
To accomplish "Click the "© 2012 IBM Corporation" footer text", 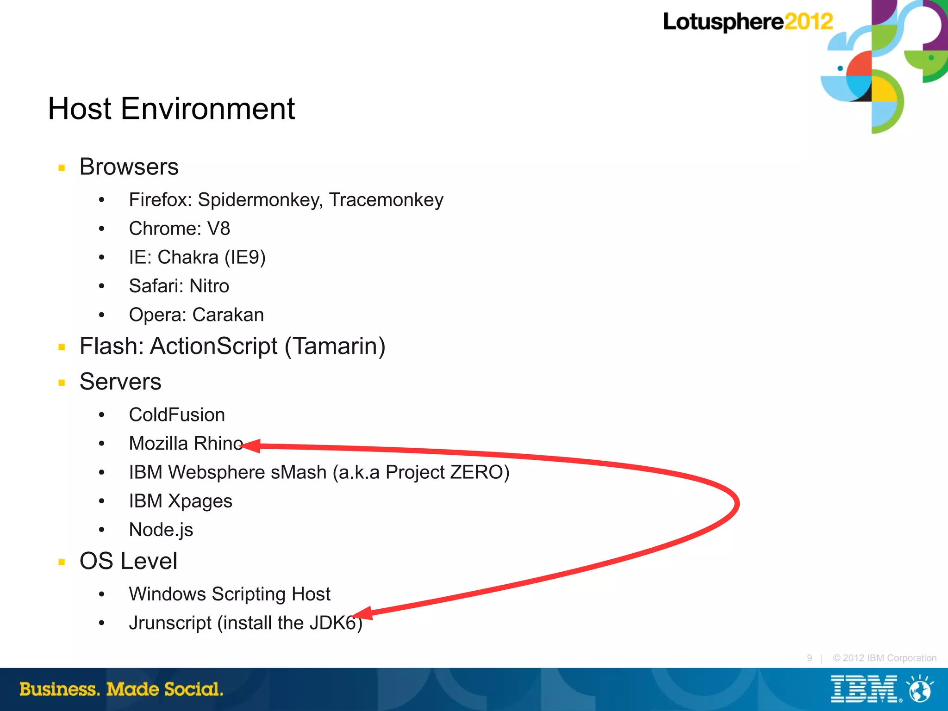I will 885,658.
